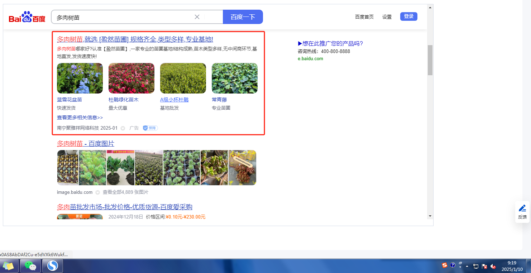Open the 蓝雪花盆苗 blue flower thumbnail
Image resolution: width=531 pixels, height=273 pixels.
pos(80,78)
